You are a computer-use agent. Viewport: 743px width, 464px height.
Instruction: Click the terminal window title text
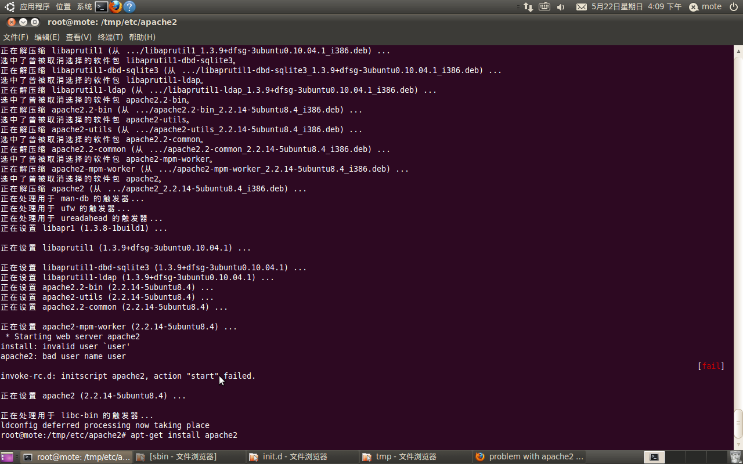pyautogui.click(x=112, y=22)
